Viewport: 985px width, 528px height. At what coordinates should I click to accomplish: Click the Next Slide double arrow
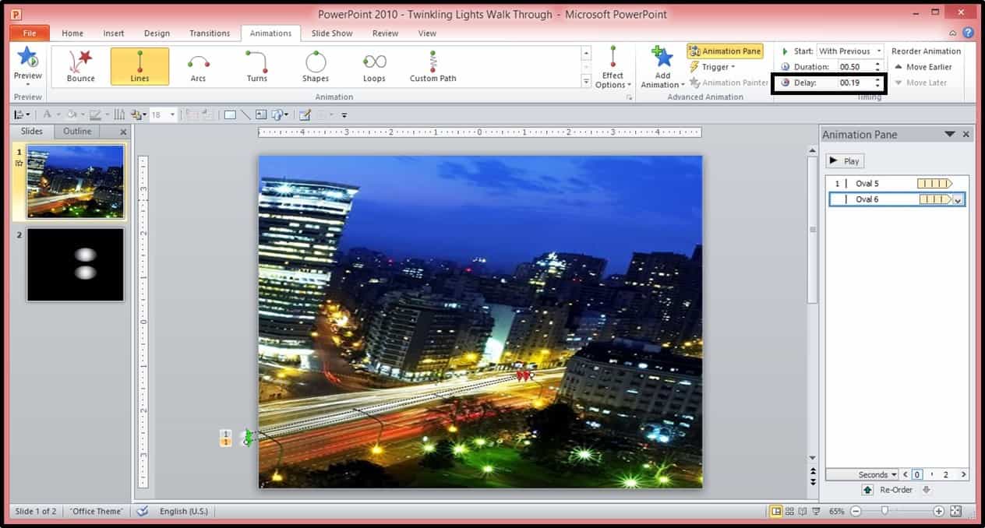point(813,482)
